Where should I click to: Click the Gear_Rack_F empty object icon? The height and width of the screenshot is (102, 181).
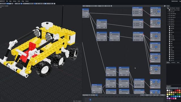(x=169, y=16)
